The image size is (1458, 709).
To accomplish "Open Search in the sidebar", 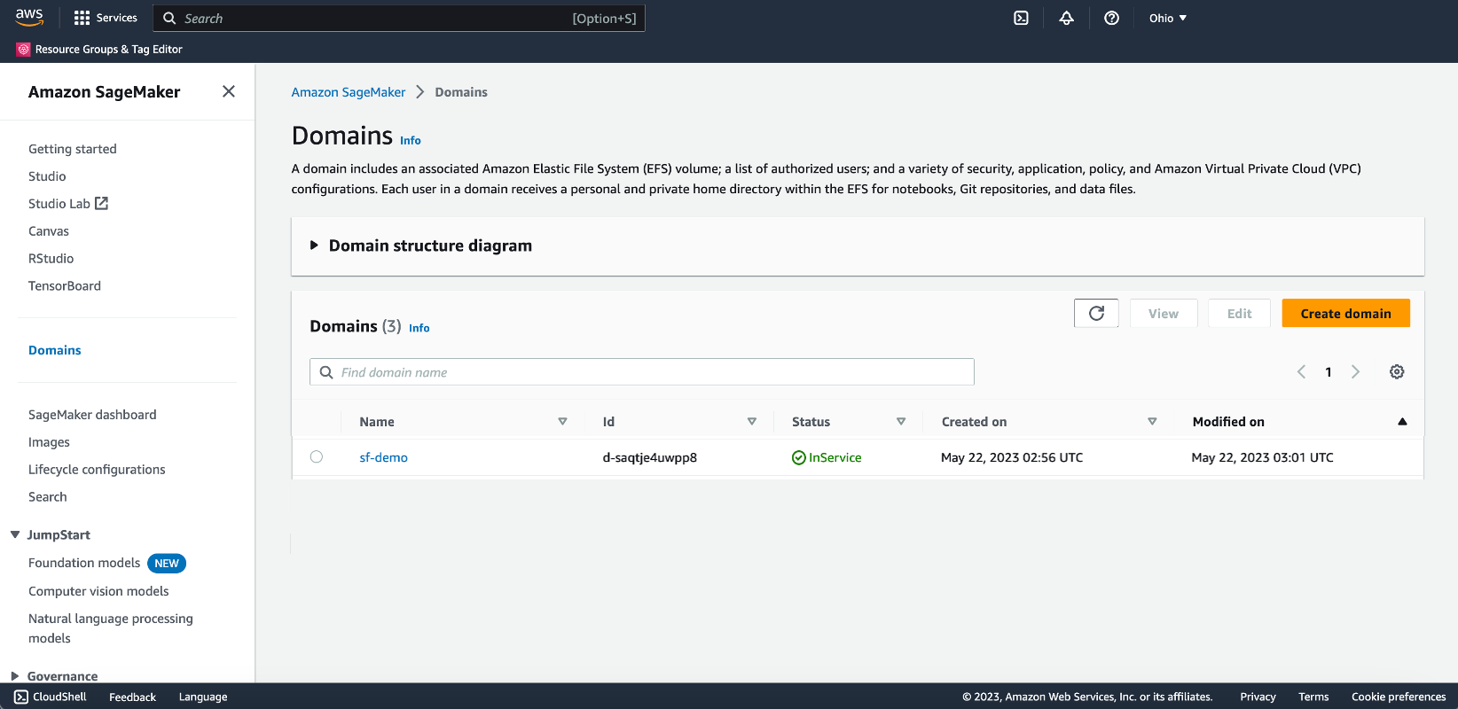I will point(48,497).
